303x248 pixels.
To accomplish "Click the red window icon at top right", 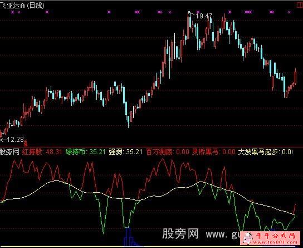I will point(300,5).
